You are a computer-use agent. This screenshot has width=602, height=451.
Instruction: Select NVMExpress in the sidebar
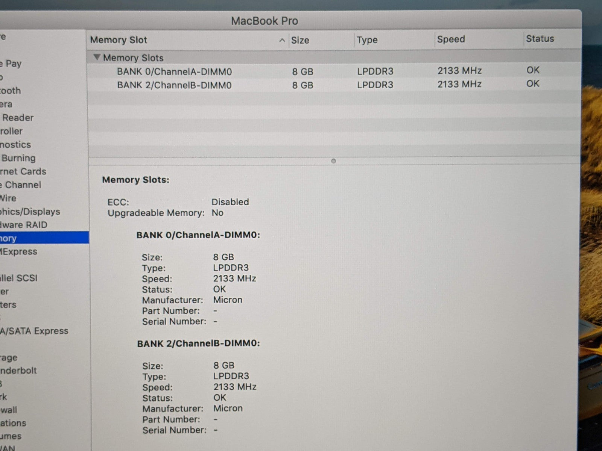click(19, 251)
